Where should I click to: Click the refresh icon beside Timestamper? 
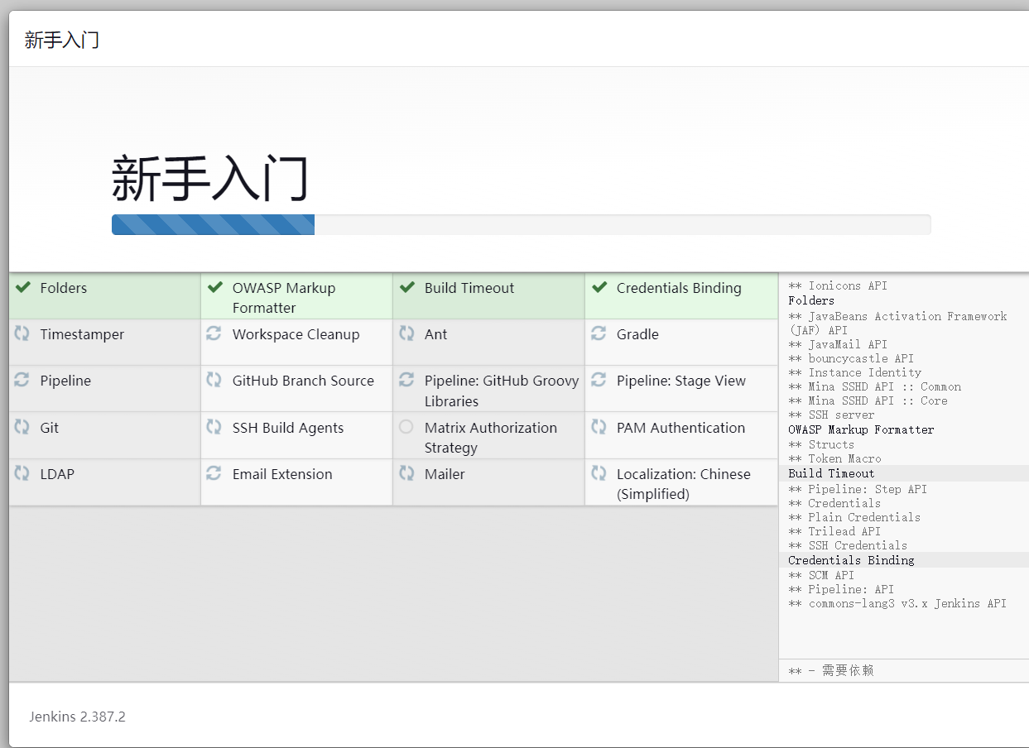(22, 334)
